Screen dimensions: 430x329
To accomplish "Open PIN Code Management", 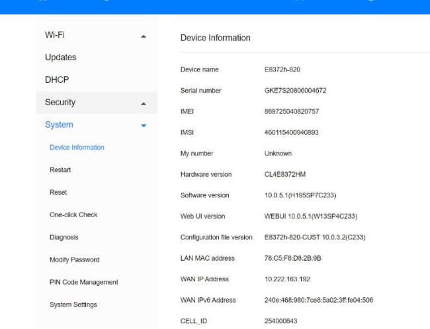I will tap(84, 282).
